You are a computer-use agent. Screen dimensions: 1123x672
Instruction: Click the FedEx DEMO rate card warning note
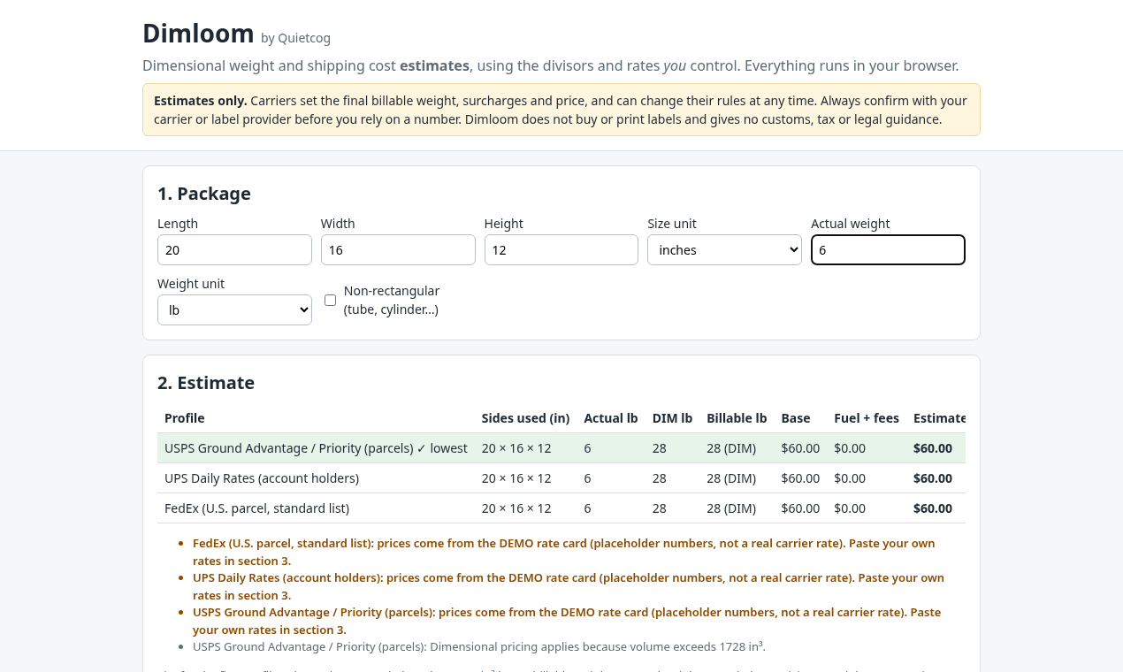tap(564, 552)
